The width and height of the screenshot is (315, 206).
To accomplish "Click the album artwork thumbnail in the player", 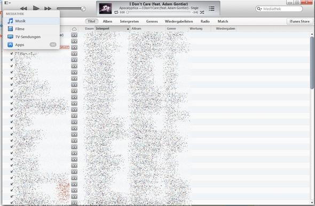I will (106, 9).
